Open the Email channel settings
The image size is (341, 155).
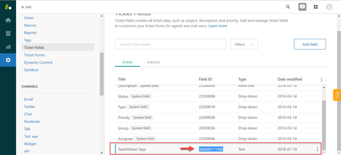coord(28,99)
